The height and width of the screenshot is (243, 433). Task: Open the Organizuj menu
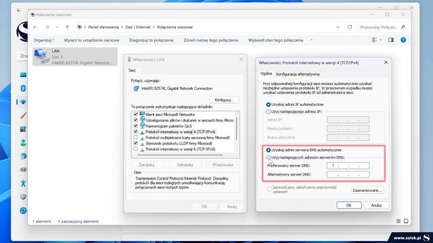point(44,40)
